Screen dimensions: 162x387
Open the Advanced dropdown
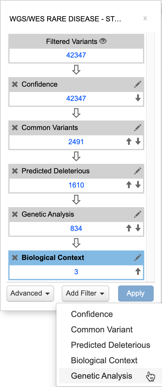point(30,293)
